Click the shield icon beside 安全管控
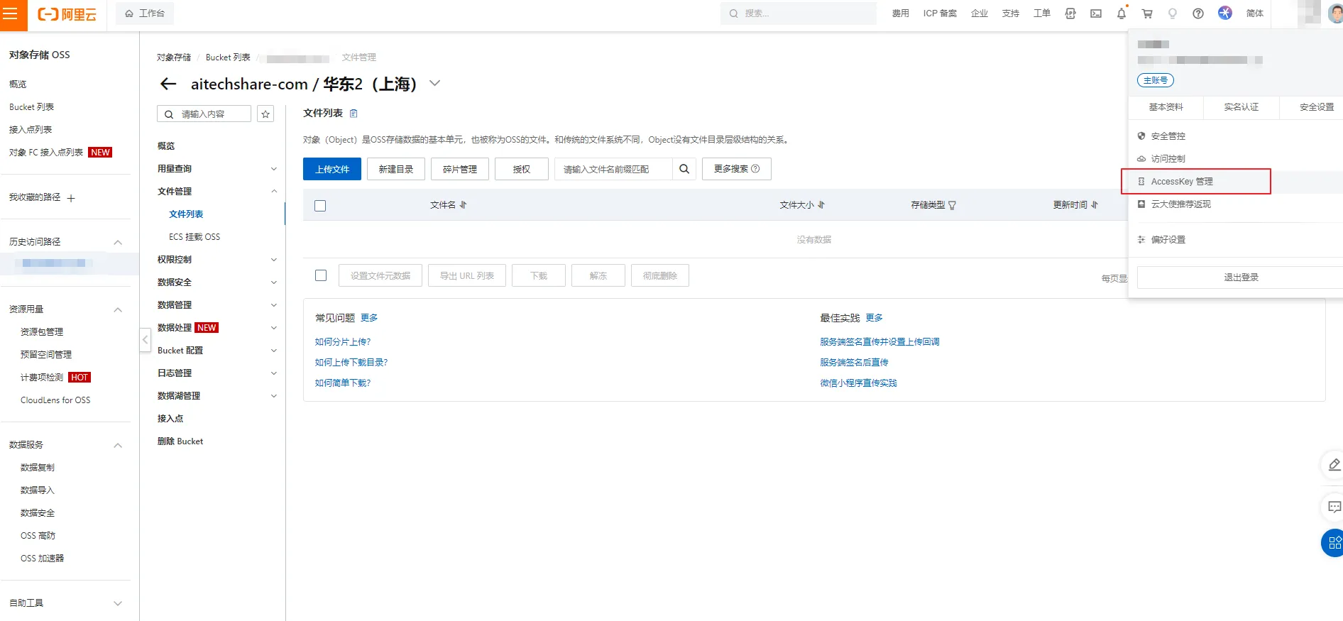Image resolution: width=1343 pixels, height=621 pixels. tap(1141, 136)
